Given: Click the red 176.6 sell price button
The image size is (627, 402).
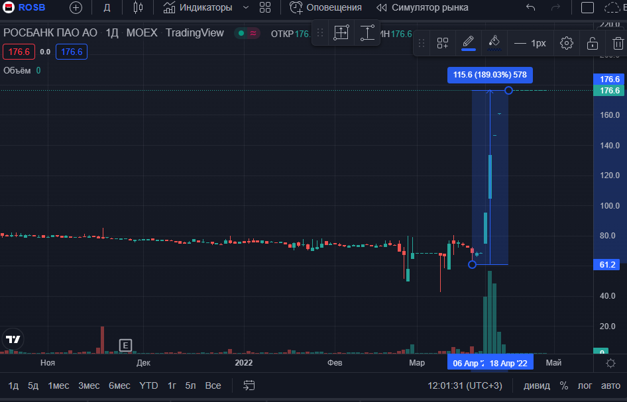Looking at the screenshot, I should [19, 52].
